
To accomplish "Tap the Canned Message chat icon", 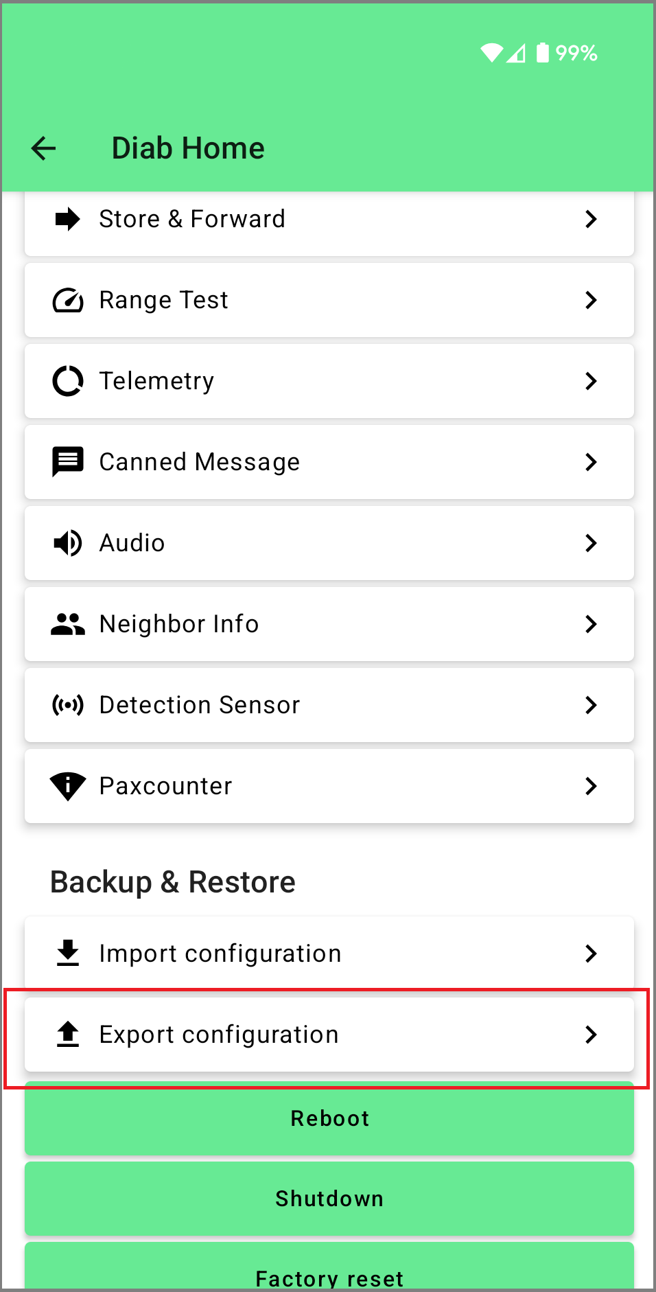I will pos(68,462).
